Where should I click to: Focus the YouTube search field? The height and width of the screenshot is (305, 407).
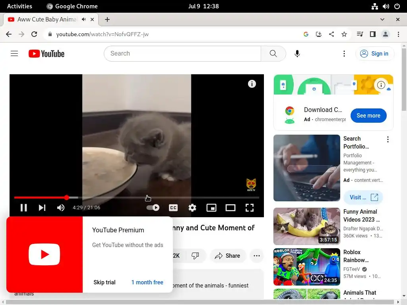tap(182, 54)
